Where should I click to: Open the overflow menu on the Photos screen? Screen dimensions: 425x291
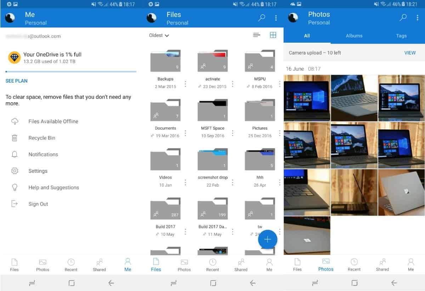[x=417, y=17]
